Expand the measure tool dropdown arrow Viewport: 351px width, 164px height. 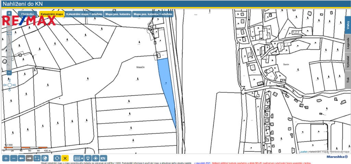(82, 159)
